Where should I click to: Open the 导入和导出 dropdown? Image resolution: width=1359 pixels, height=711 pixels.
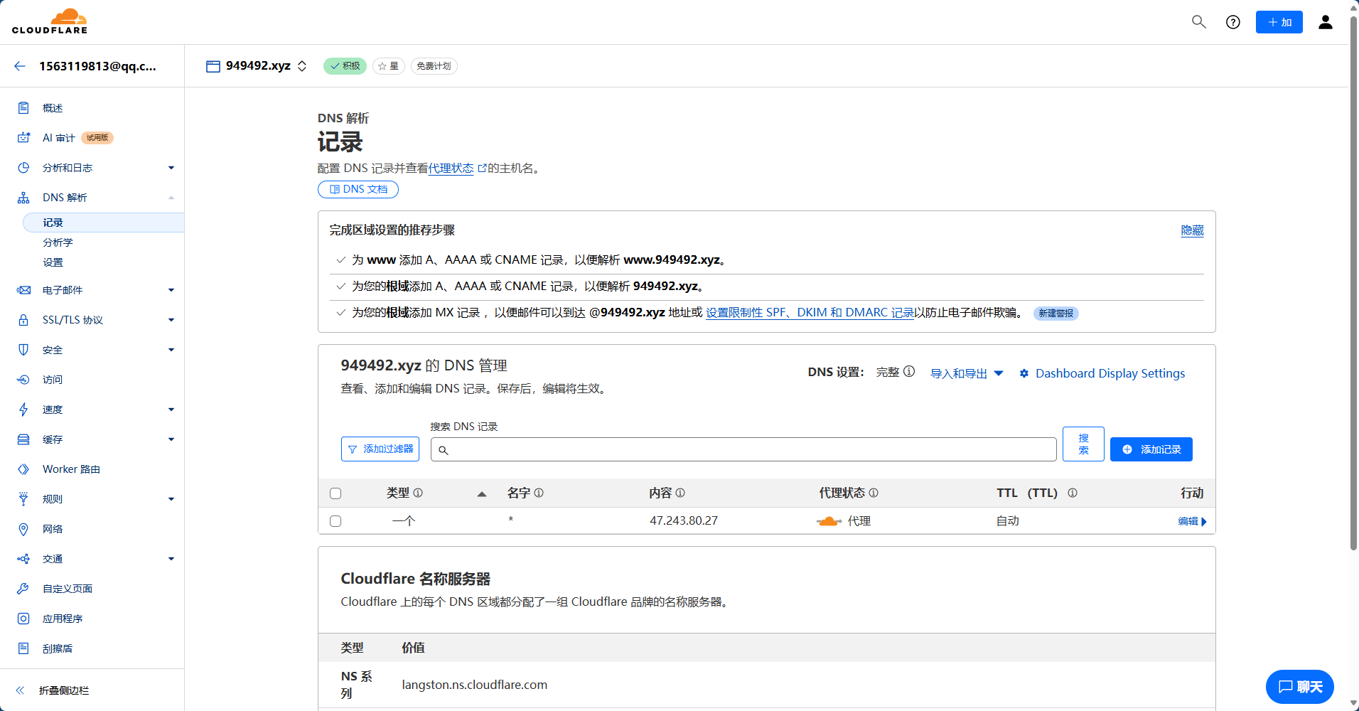967,373
